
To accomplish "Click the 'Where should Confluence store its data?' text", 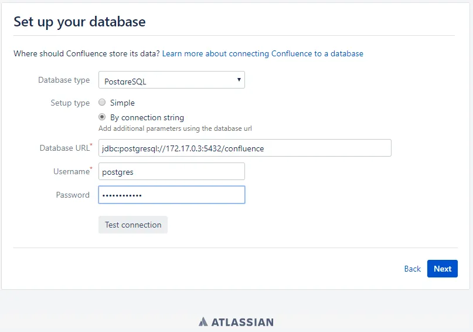I will [x=87, y=53].
